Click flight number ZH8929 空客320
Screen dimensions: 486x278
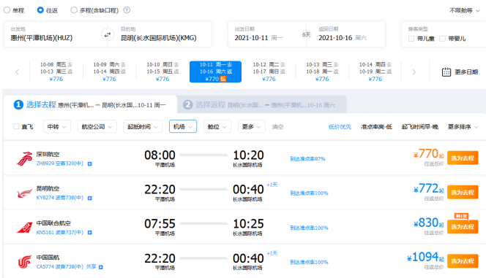[60, 163]
